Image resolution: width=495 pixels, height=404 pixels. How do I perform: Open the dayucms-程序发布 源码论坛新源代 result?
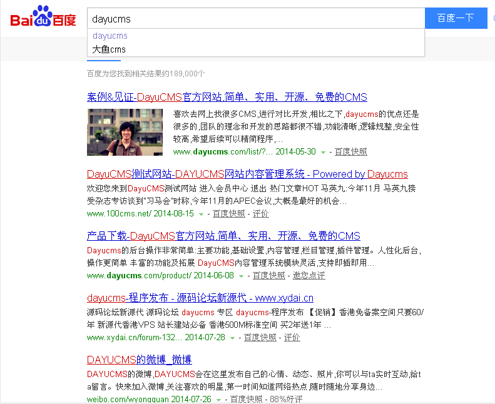coord(200,298)
